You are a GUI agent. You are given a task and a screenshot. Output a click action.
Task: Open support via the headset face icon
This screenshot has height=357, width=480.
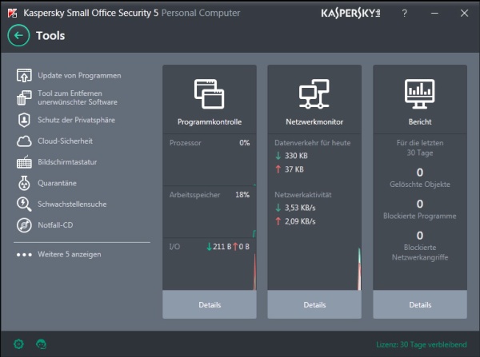coord(41,344)
